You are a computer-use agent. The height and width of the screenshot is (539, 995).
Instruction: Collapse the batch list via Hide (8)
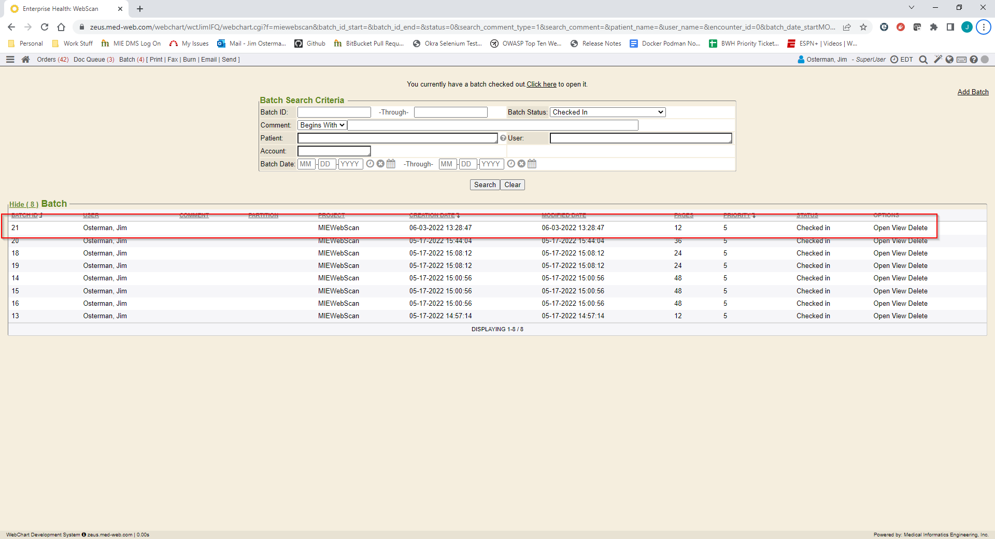[x=24, y=204]
